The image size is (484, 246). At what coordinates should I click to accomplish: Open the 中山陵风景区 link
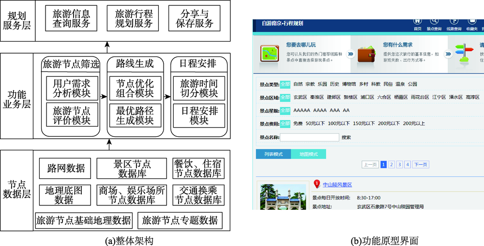point(337,185)
